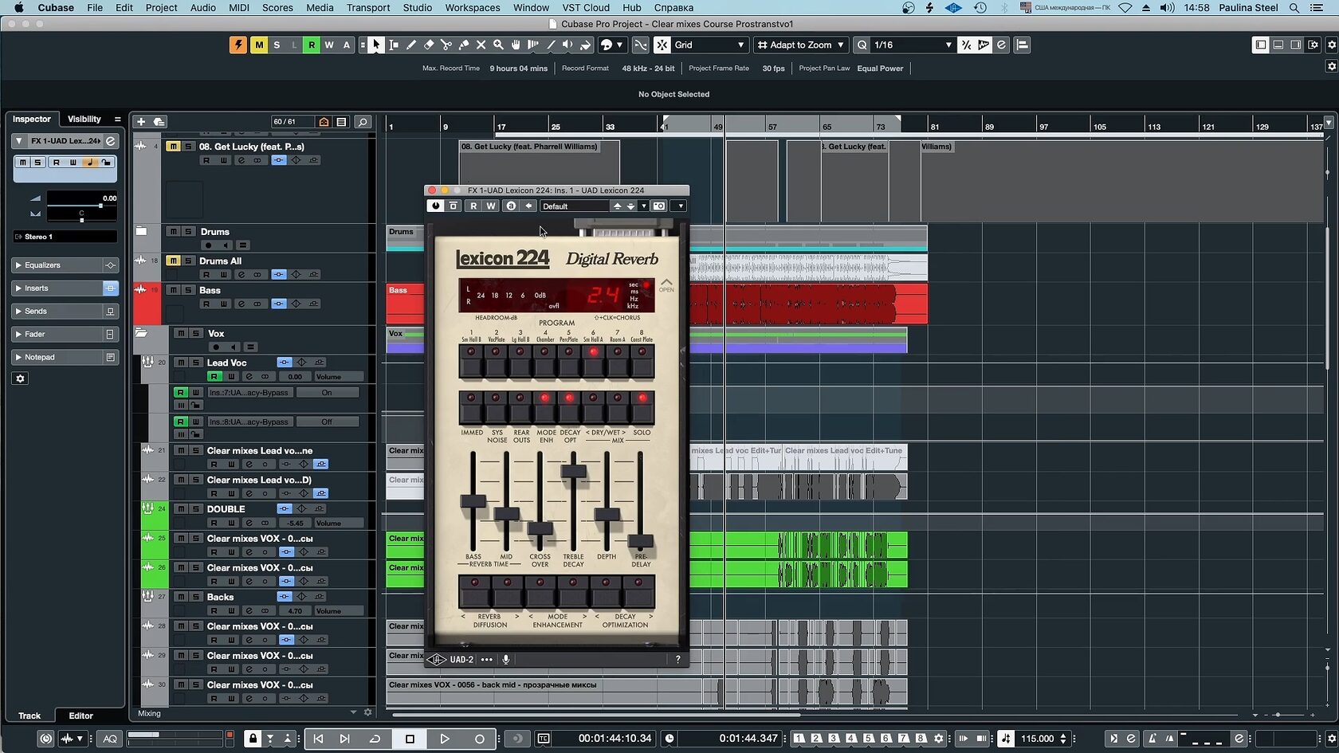The image size is (1339, 753).
Task: Open macOS Spotlight search icon
Action: click(x=1294, y=7)
